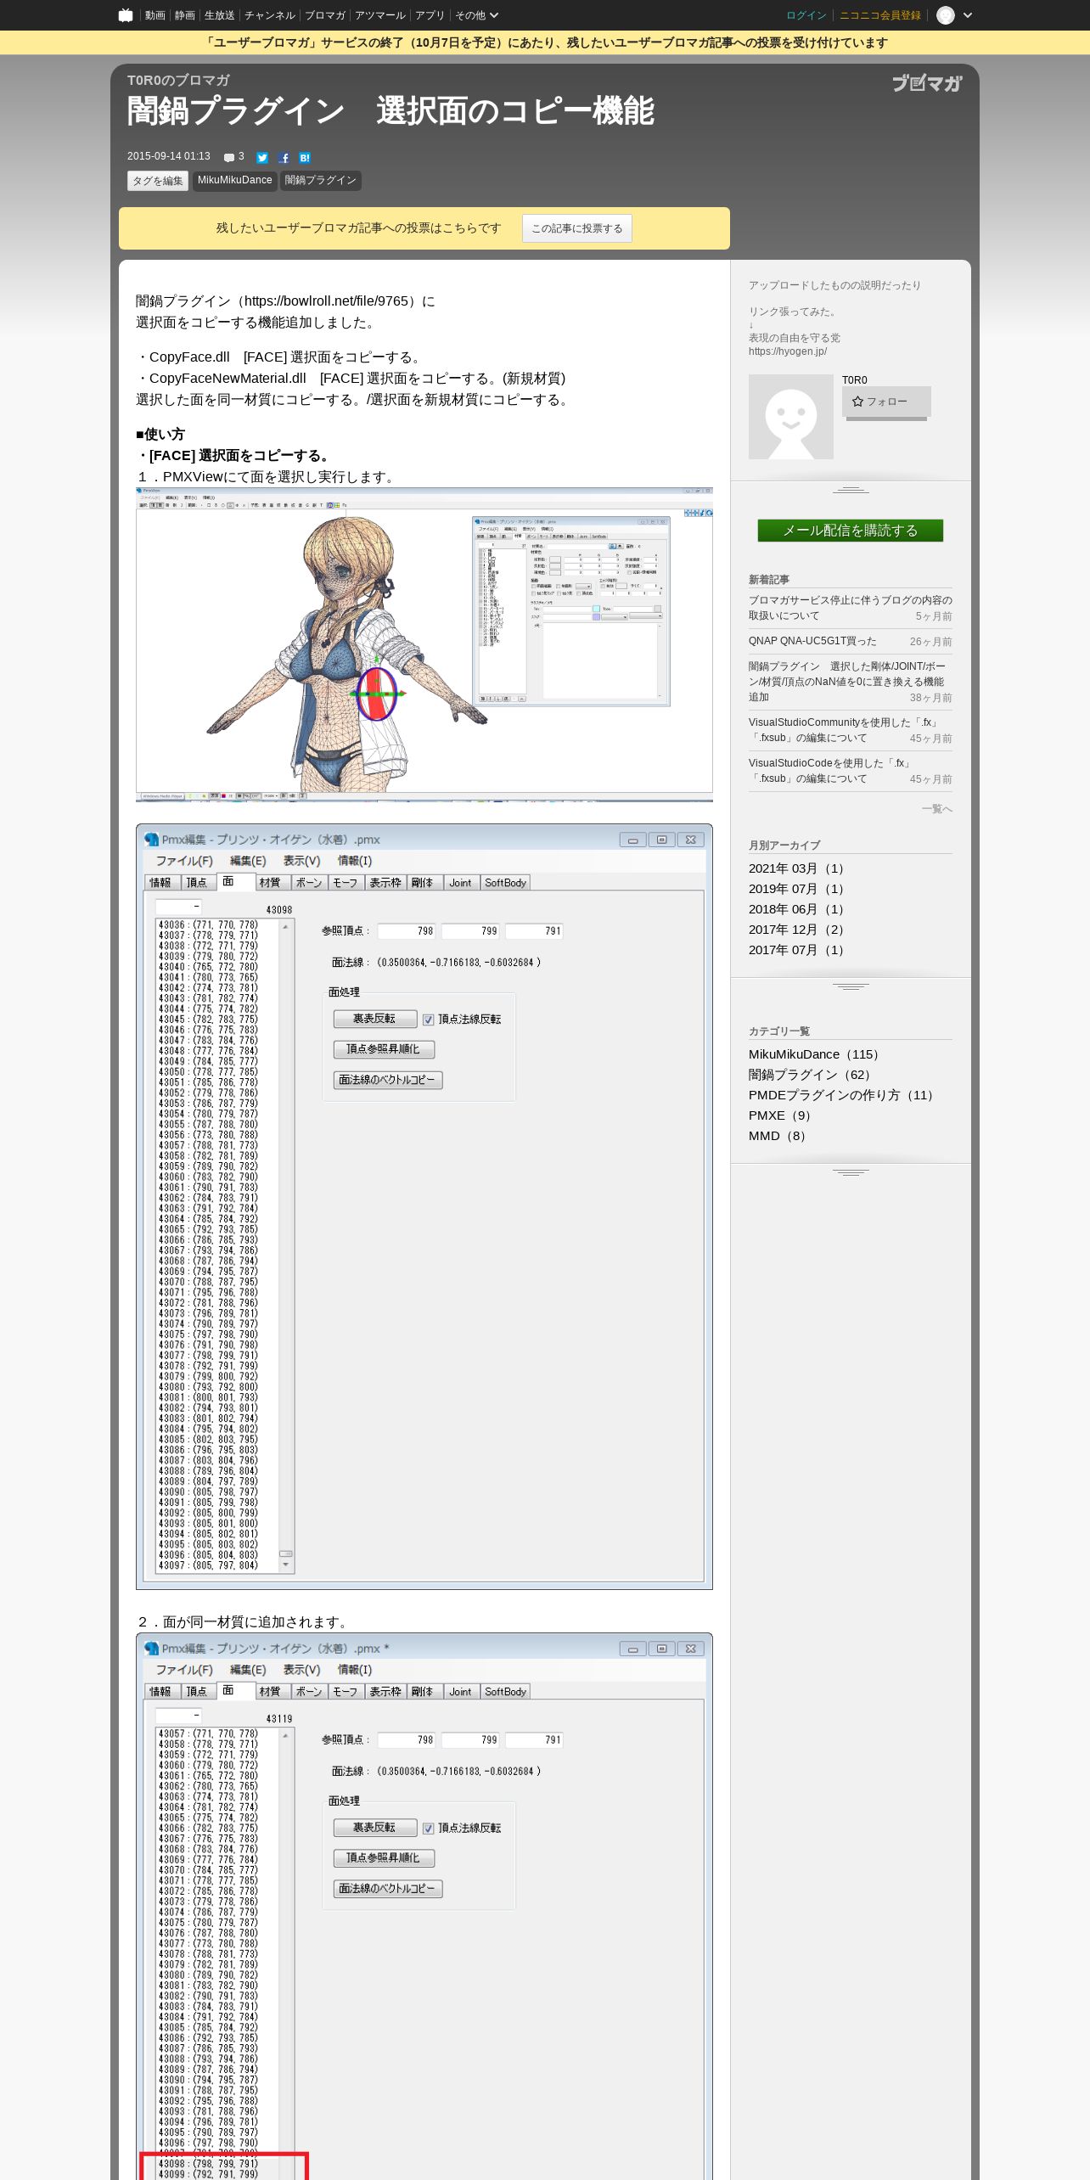Click the ニコニコ会員登録 link
Screen dimensions: 1090x2180
point(880,15)
